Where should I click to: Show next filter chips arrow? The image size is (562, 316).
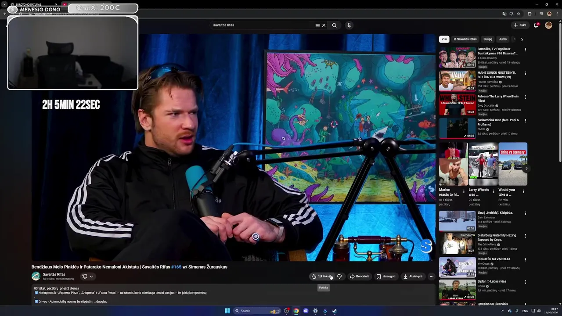(x=522, y=39)
